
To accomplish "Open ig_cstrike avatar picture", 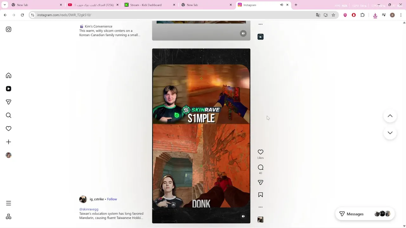I will (x=83, y=199).
